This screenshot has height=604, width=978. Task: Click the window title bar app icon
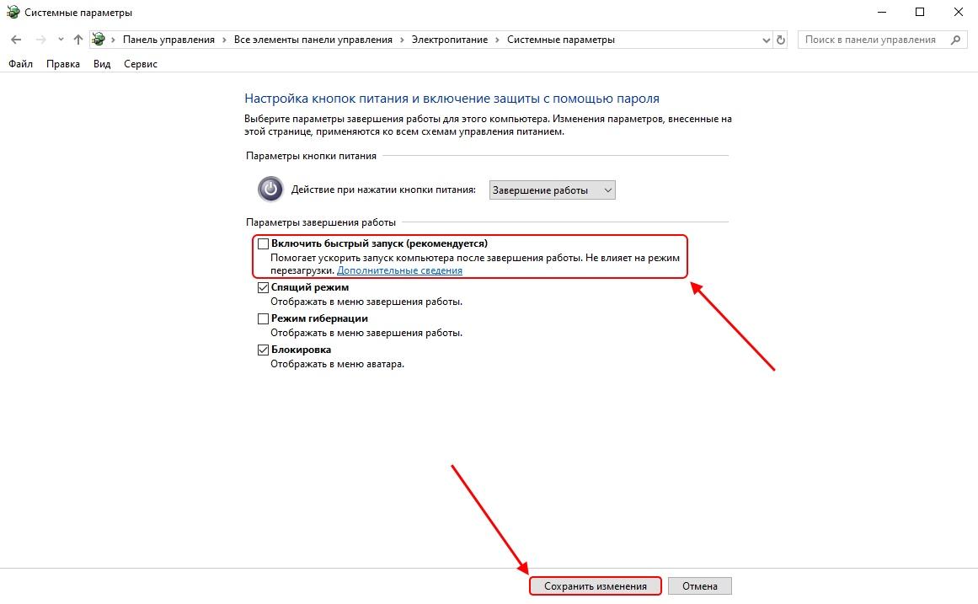[13, 12]
